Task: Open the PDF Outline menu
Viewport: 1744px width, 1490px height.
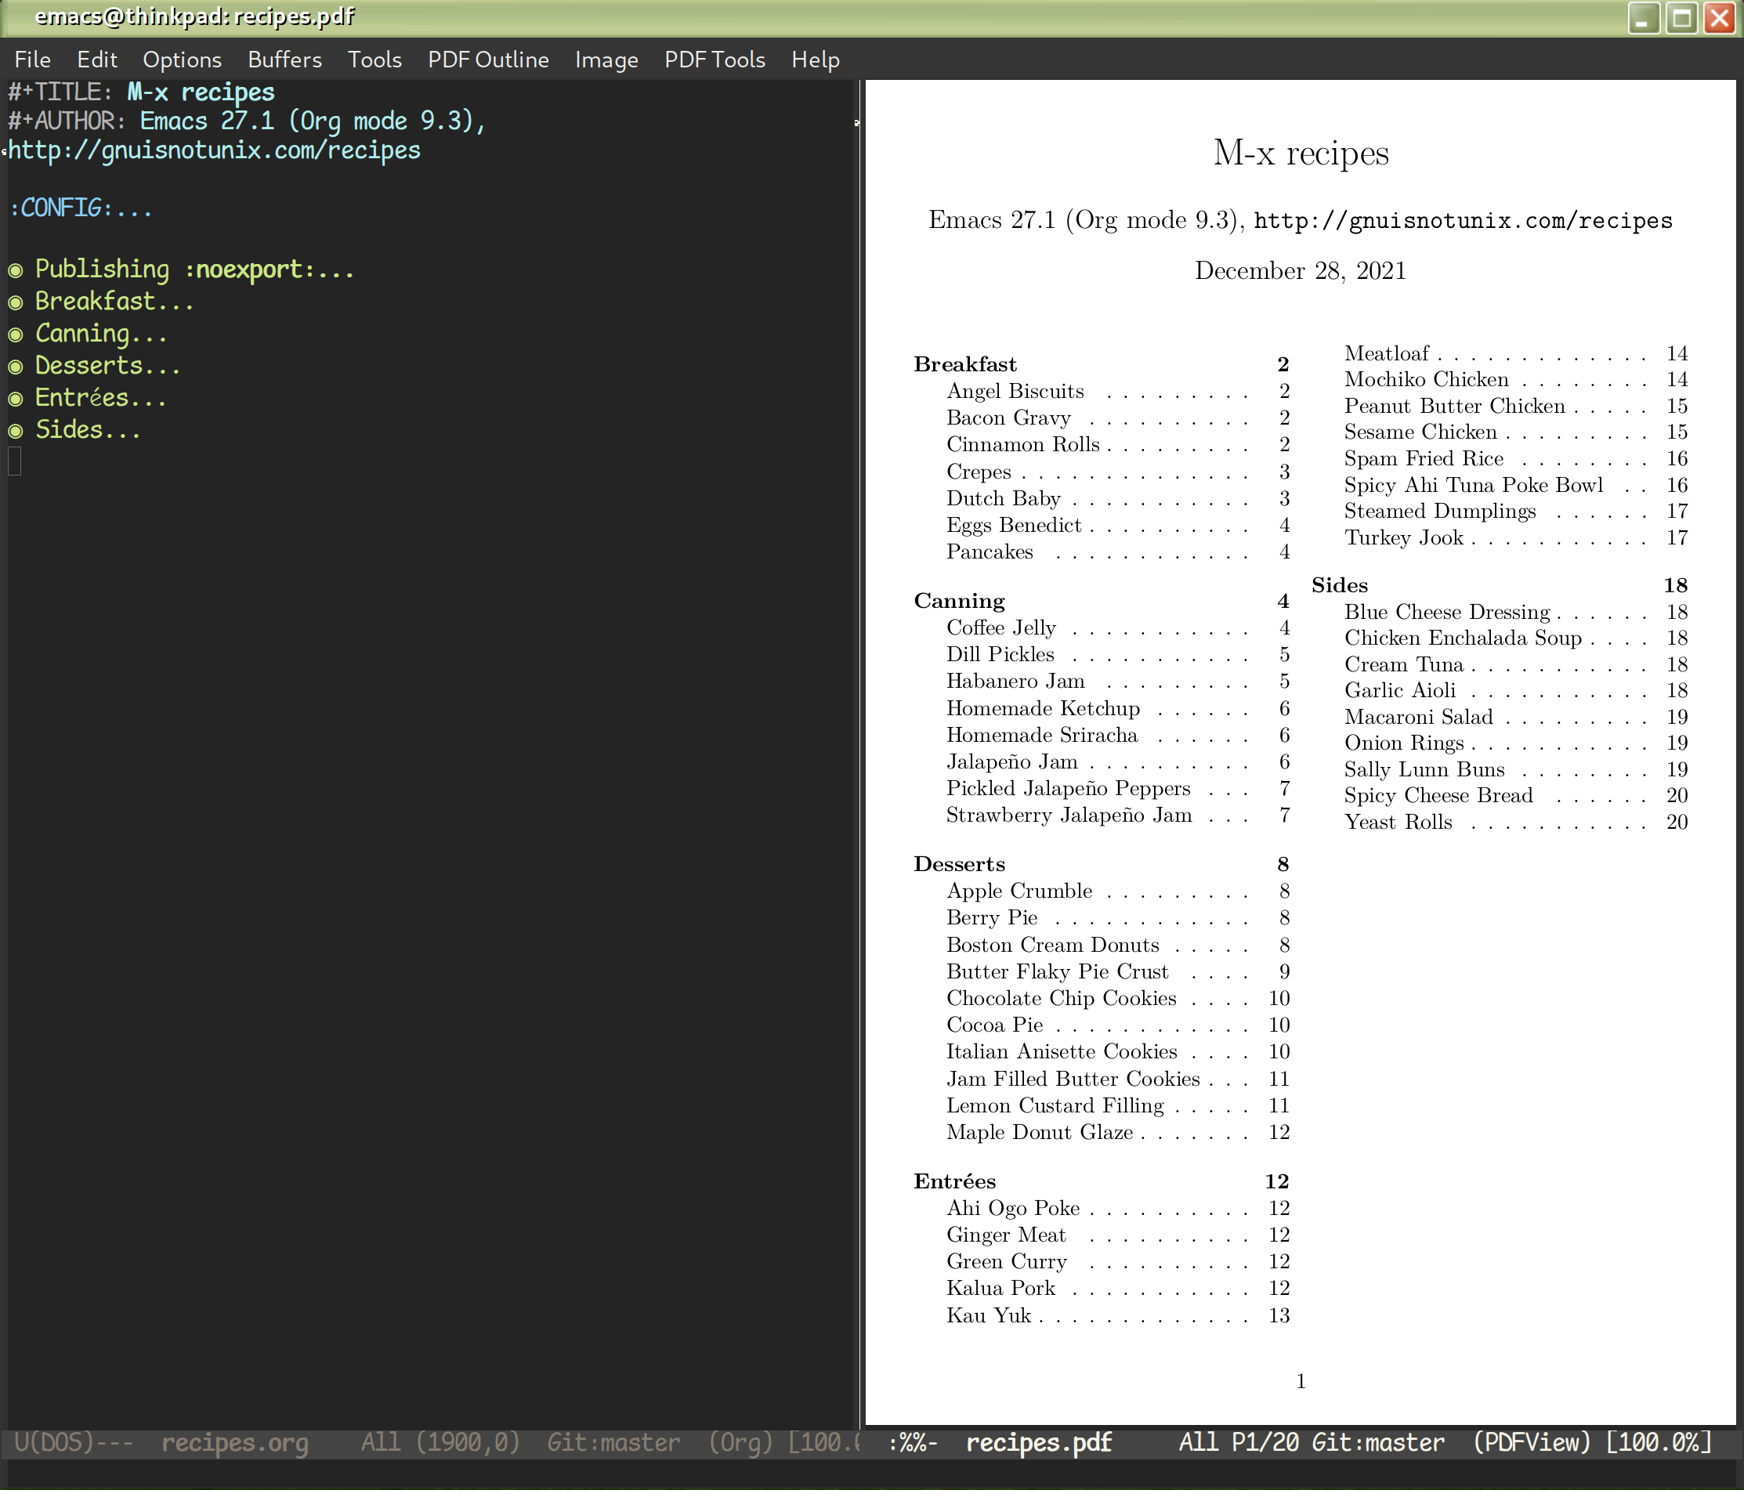Action: click(x=488, y=60)
